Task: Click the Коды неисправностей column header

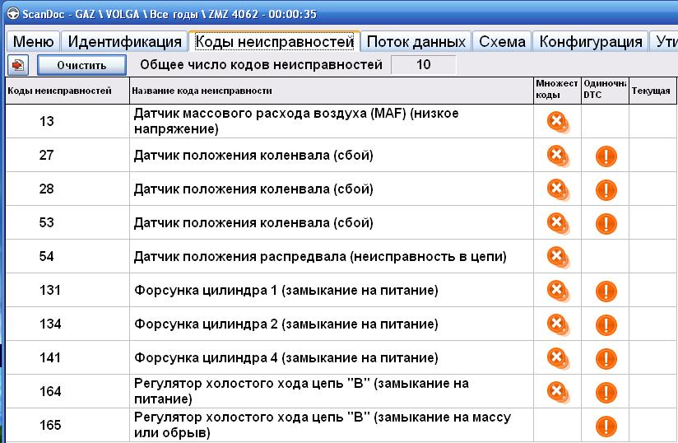Action: 67,91
